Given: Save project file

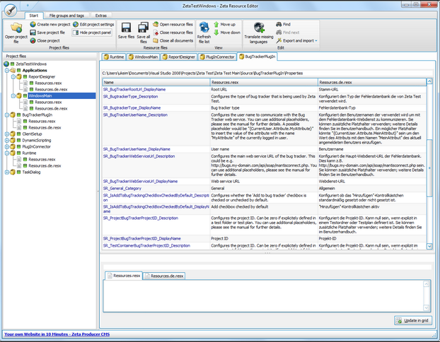Looking at the screenshot, I should [x=47, y=33].
